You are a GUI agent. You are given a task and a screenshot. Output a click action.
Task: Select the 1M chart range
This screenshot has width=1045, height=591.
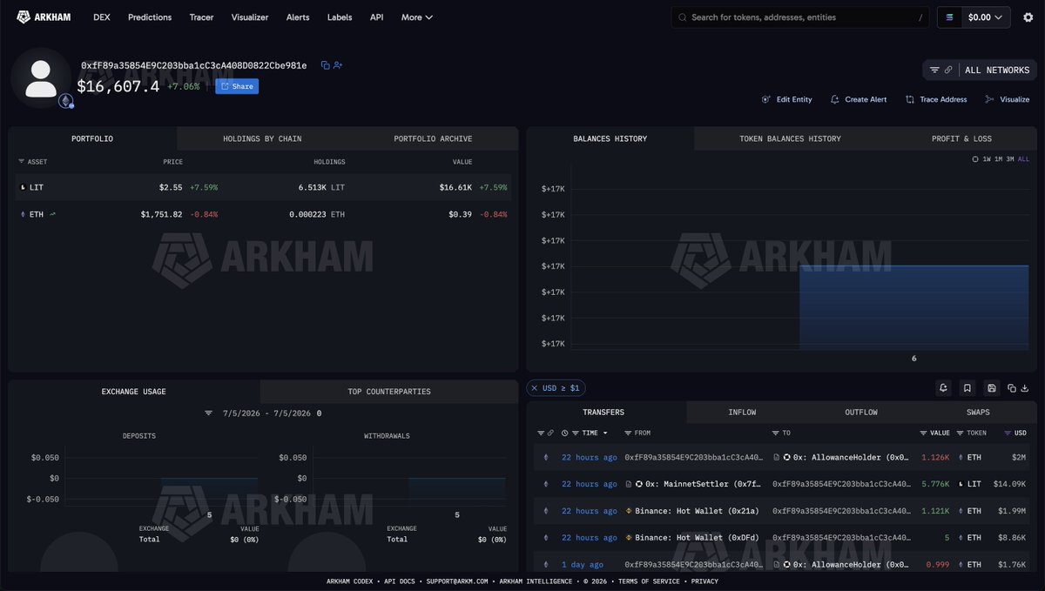coord(999,159)
